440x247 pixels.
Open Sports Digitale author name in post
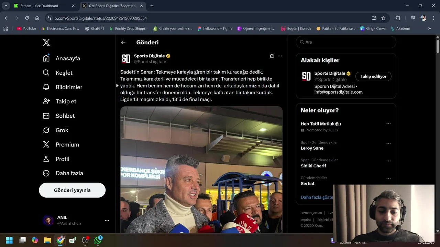[150, 56]
